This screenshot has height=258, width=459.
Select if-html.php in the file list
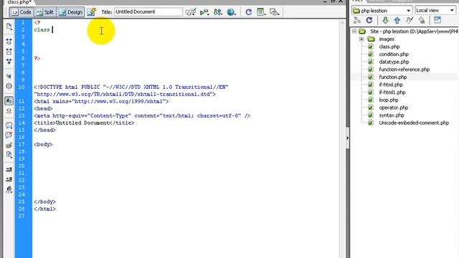(391, 85)
